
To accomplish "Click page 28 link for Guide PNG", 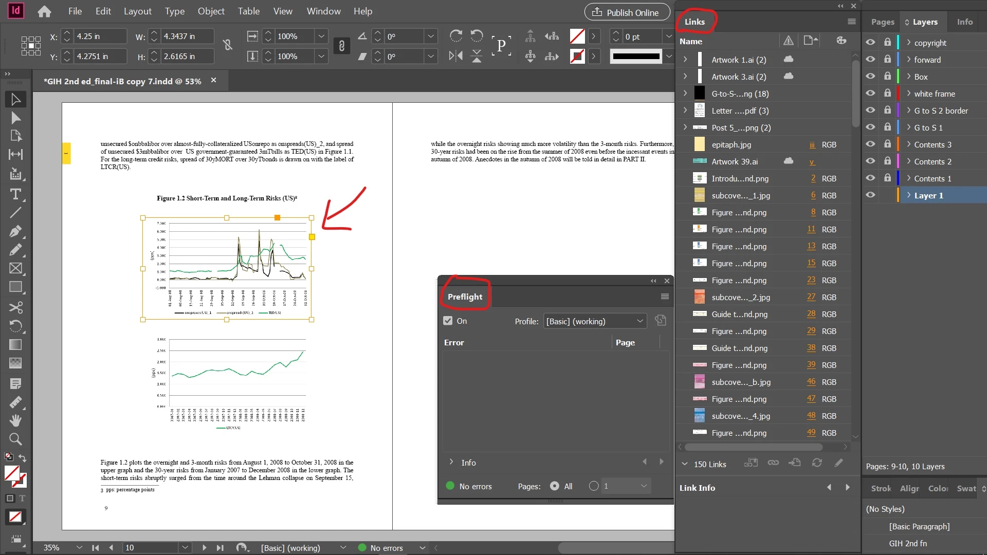I will pos(811,314).
